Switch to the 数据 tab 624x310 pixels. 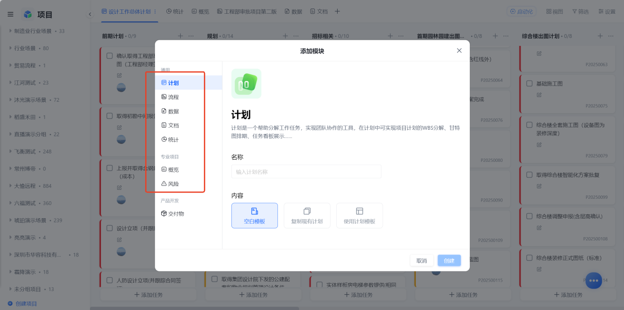tap(294, 11)
